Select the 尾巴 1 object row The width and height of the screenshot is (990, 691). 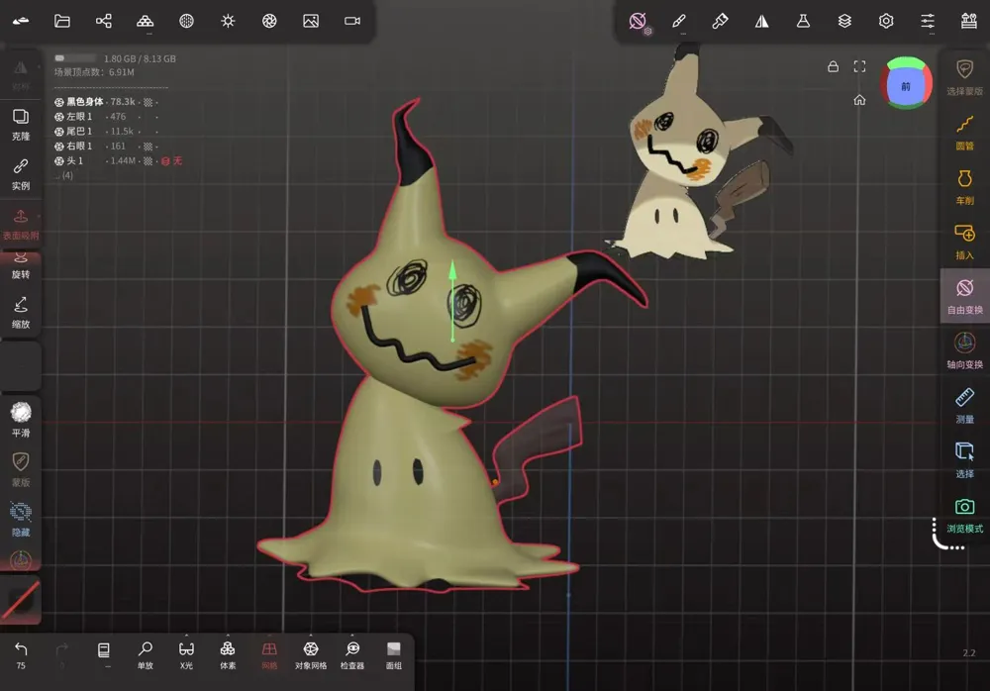coord(106,131)
